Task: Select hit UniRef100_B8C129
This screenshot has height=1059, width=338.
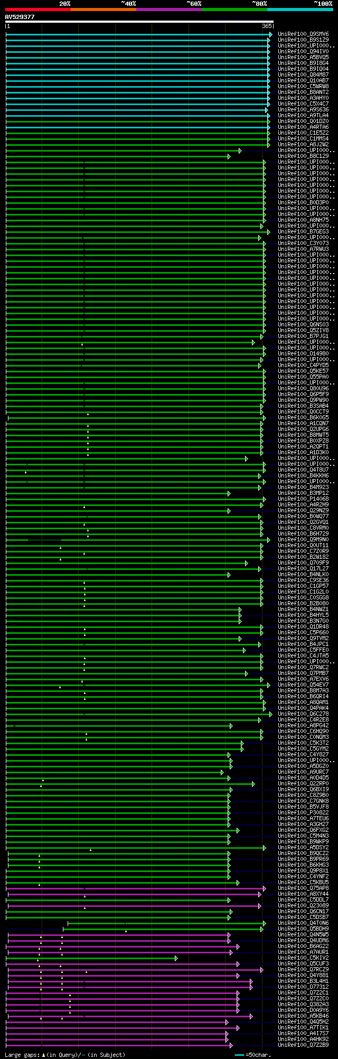Action: tap(303, 156)
